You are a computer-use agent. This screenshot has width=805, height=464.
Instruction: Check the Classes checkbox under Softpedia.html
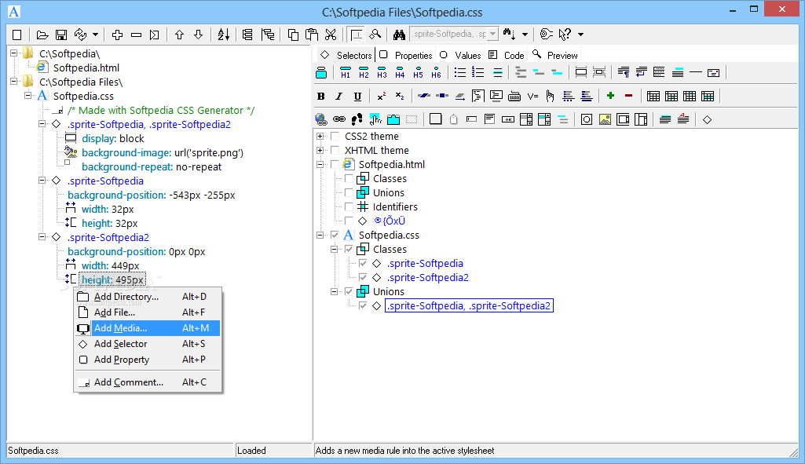point(349,179)
